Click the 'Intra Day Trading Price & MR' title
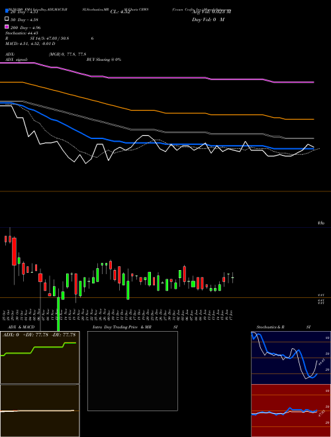The width and height of the screenshot is (331, 437). 122,327
